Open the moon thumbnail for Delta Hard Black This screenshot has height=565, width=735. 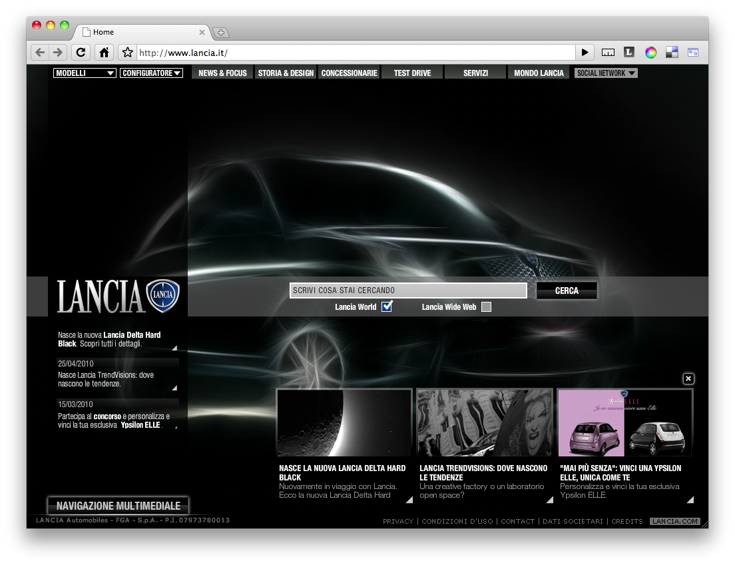click(344, 422)
